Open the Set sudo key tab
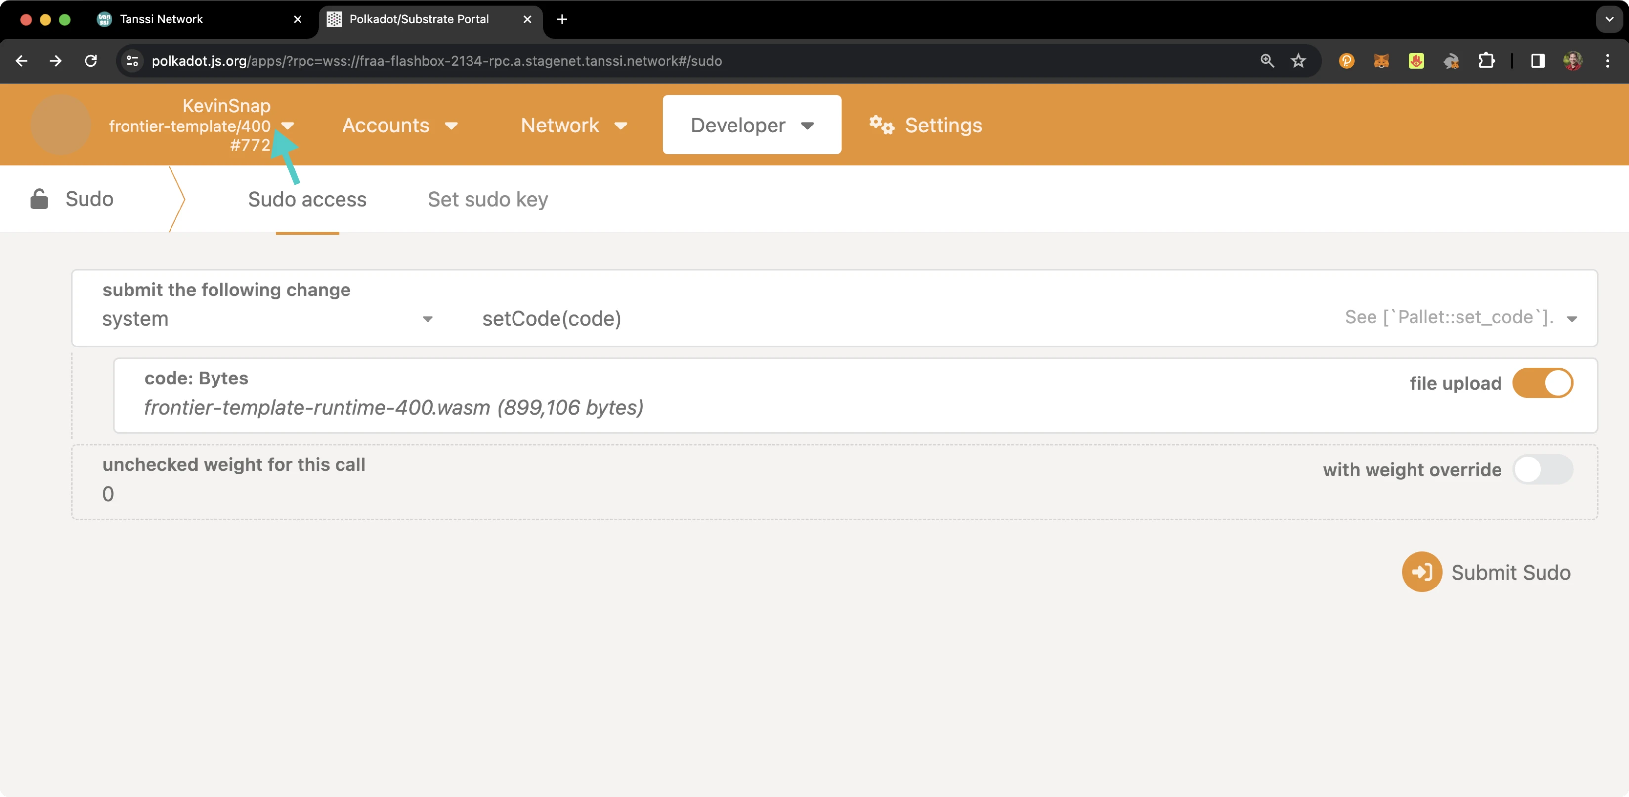This screenshot has height=797, width=1629. [x=487, y=200]
